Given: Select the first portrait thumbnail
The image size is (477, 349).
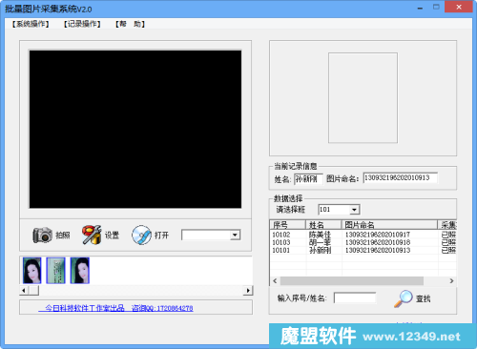Looking at the screenshot, I should click(x=32, y=271).
